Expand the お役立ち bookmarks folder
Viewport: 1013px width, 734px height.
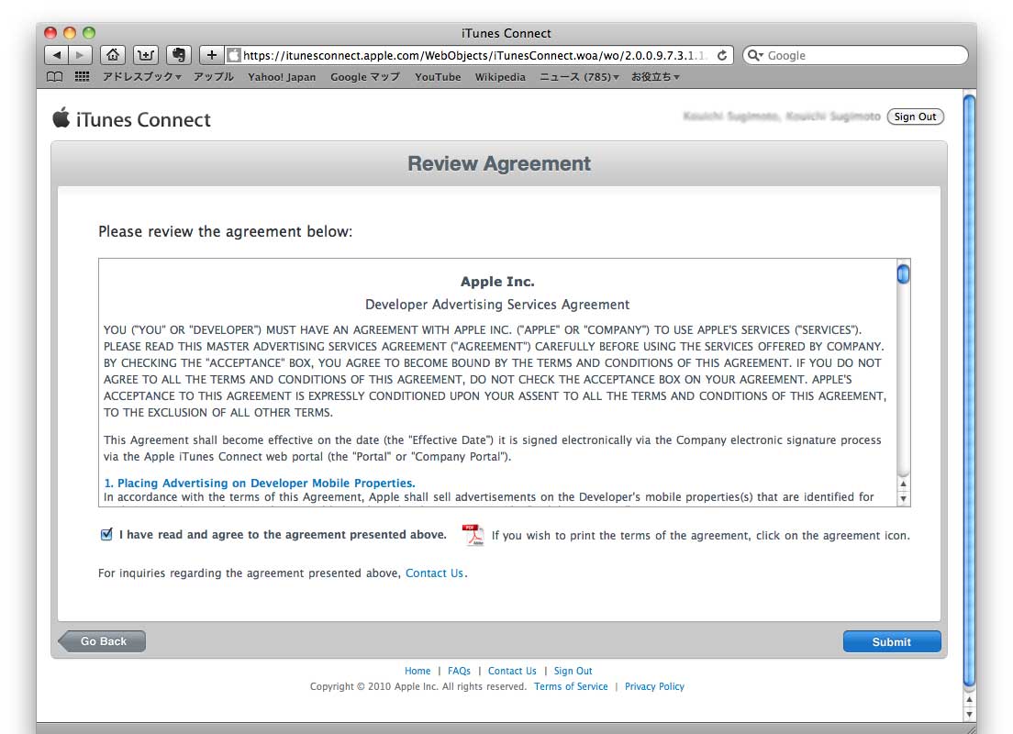(x=654, y=77)
